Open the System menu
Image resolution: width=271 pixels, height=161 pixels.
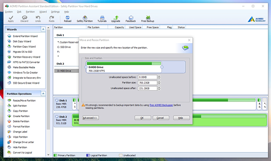(9, 12)
